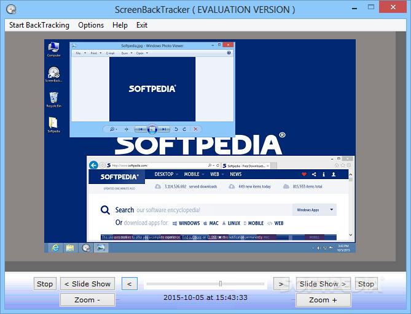The width and height of the screenshot is (411, 314).
Task: Expand the WEB menu on Softpedia navbar
Action: 217,174
